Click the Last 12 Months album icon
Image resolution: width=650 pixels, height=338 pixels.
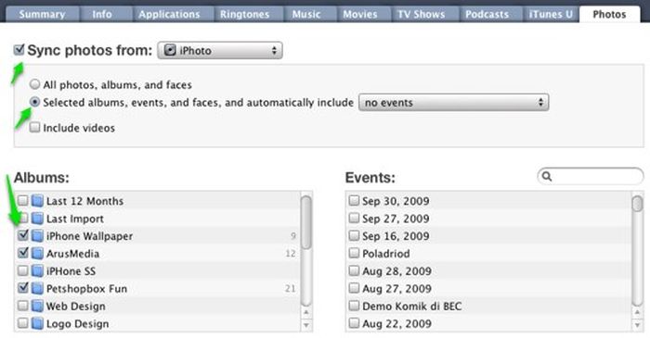point(37,201)
